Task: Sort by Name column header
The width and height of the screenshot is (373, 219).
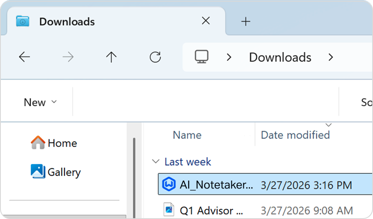Action: click(187, 135)
